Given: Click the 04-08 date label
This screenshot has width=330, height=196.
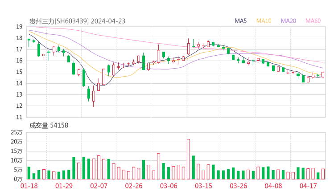Looking at the screenshot, I should tap(273, 186).
